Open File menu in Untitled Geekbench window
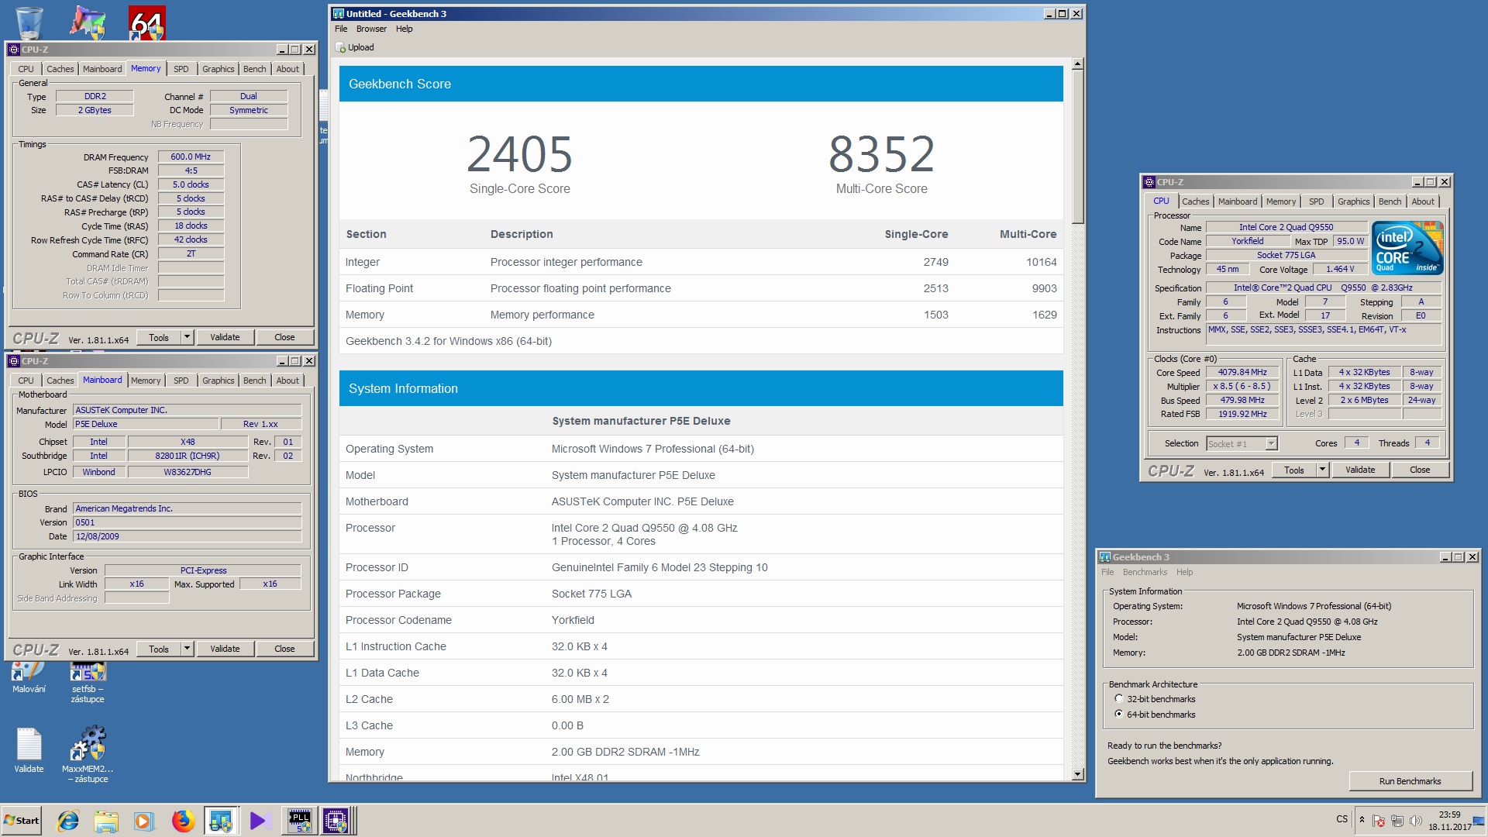The height and width of the screenshot is (837, 1488). pos(341,29)
